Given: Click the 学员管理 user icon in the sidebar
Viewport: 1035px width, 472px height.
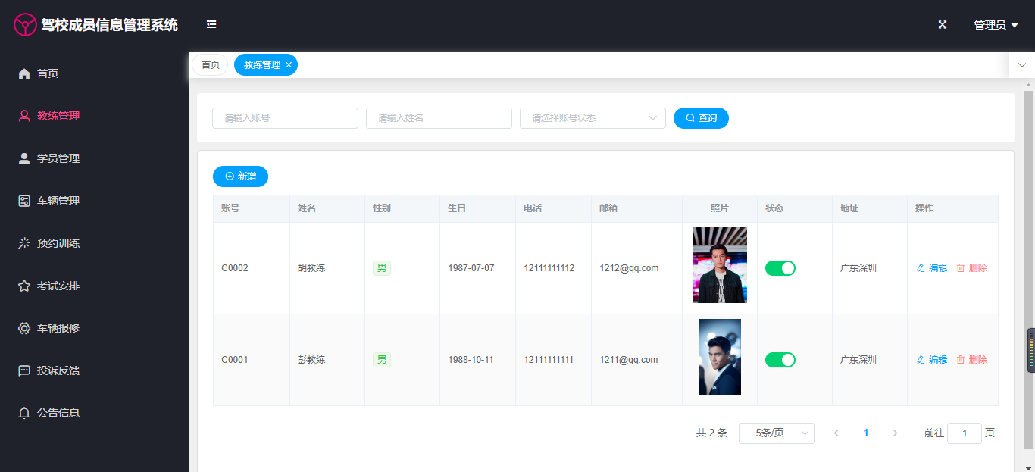Looking at the screenshot, I should coord(24,158).
